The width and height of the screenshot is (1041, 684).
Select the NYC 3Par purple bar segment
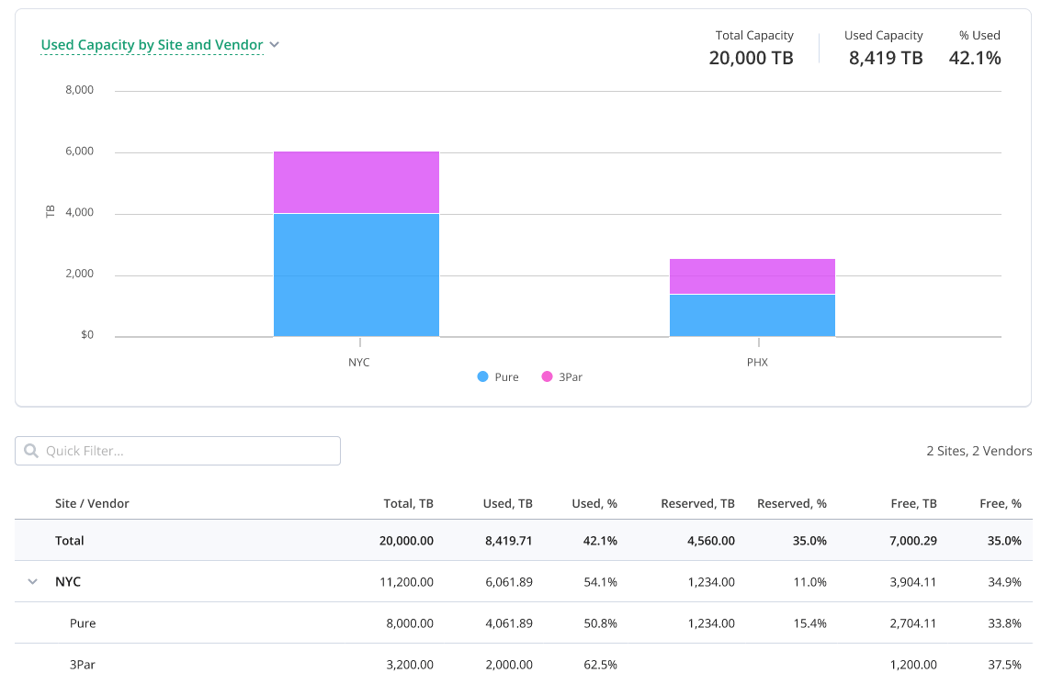(356, 183)
